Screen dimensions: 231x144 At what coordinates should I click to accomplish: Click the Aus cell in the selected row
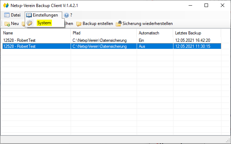pyautogui.click(x=155, y=46)
